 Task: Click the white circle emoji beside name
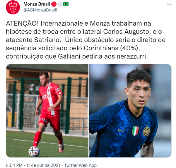point(60,4)
